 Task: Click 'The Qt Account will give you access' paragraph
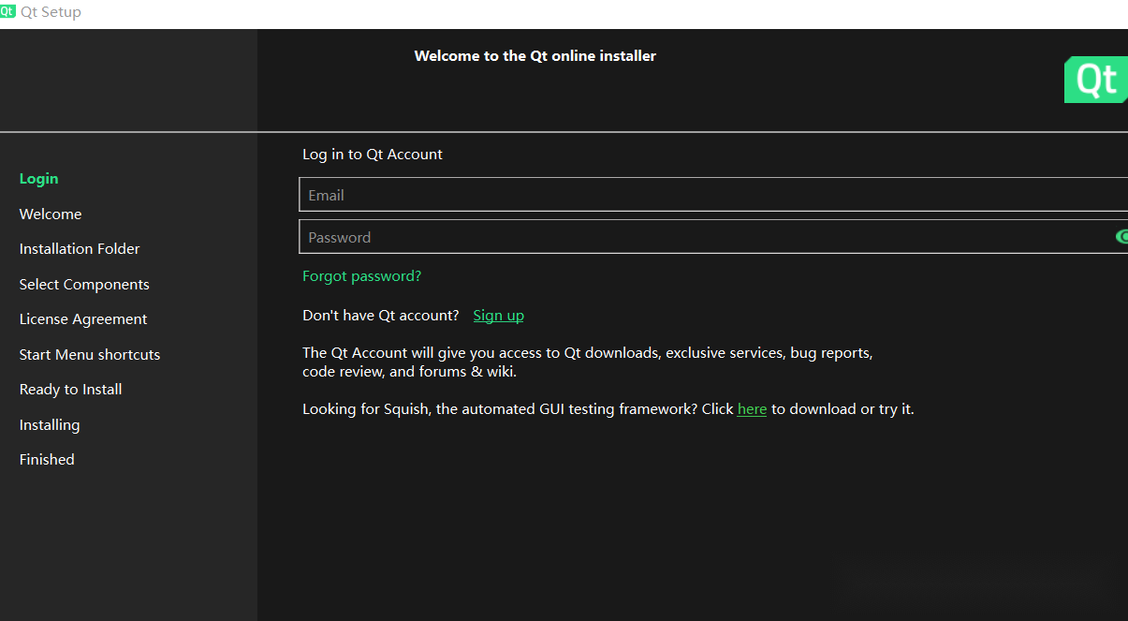coord(588,362)
